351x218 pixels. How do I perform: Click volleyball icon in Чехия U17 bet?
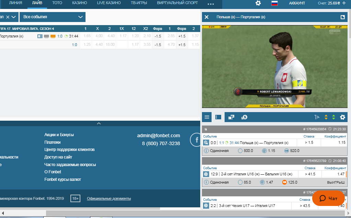pos(206,206)
